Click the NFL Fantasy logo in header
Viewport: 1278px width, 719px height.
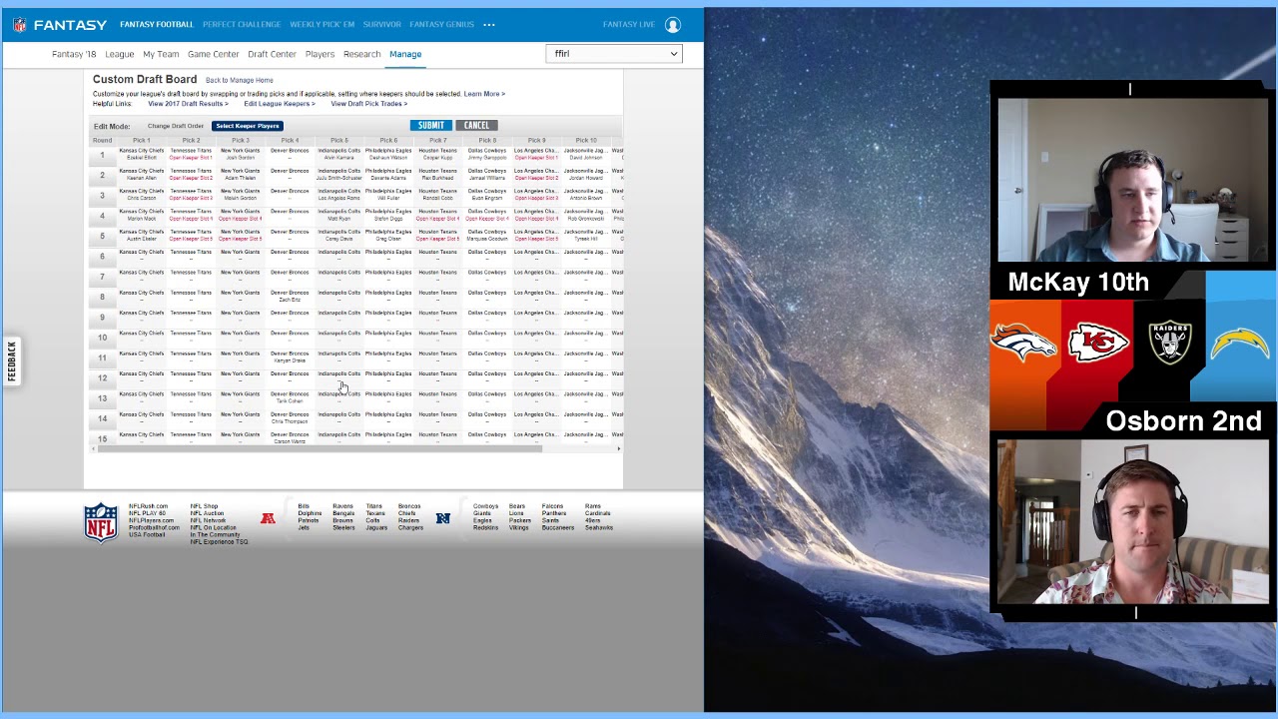pyautogui.click(x=59, y=25)
